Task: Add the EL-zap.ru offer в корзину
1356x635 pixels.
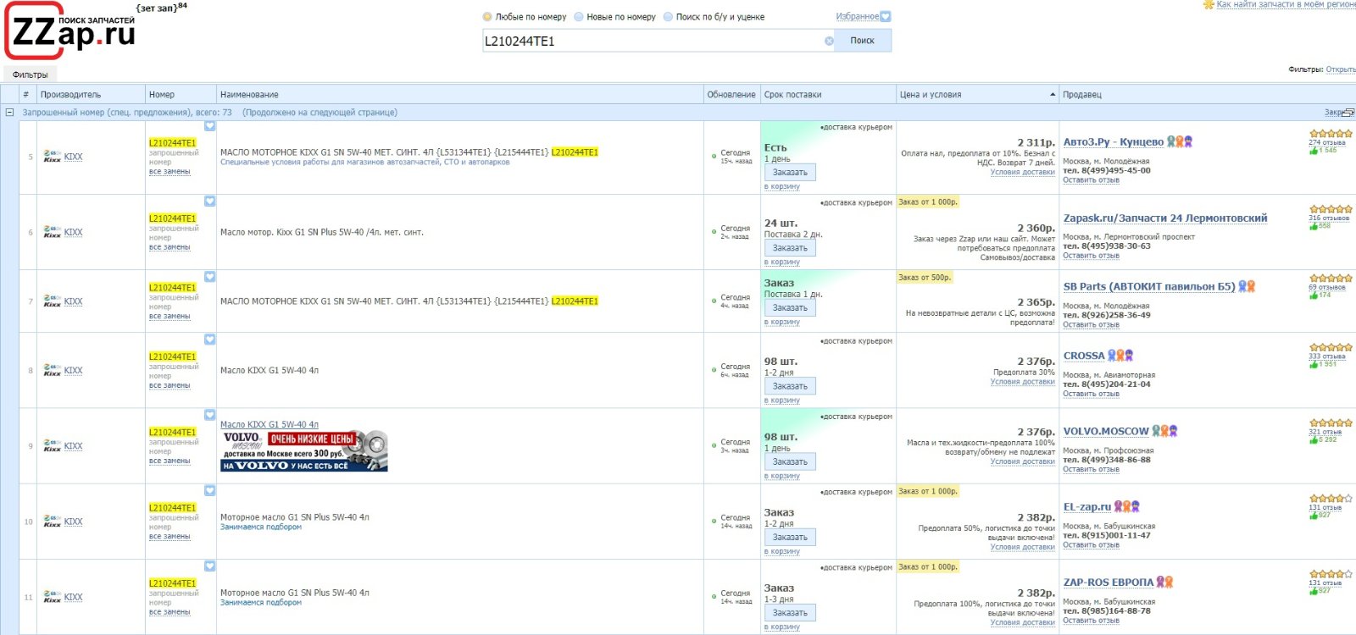Action: (x=782, y=551)
